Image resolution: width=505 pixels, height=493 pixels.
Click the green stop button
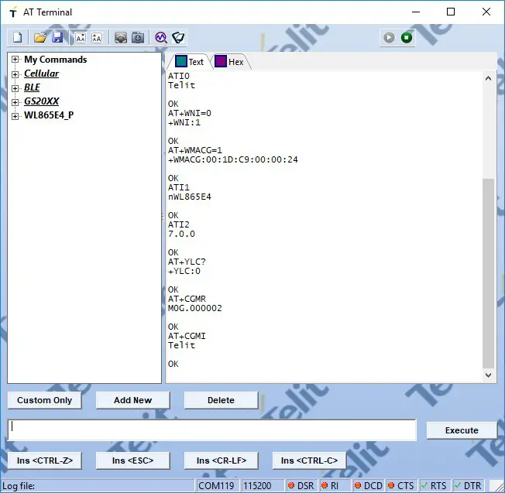pos(407,38)
